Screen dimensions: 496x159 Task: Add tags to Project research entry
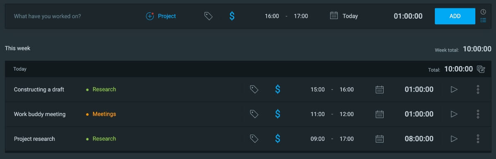254,139
